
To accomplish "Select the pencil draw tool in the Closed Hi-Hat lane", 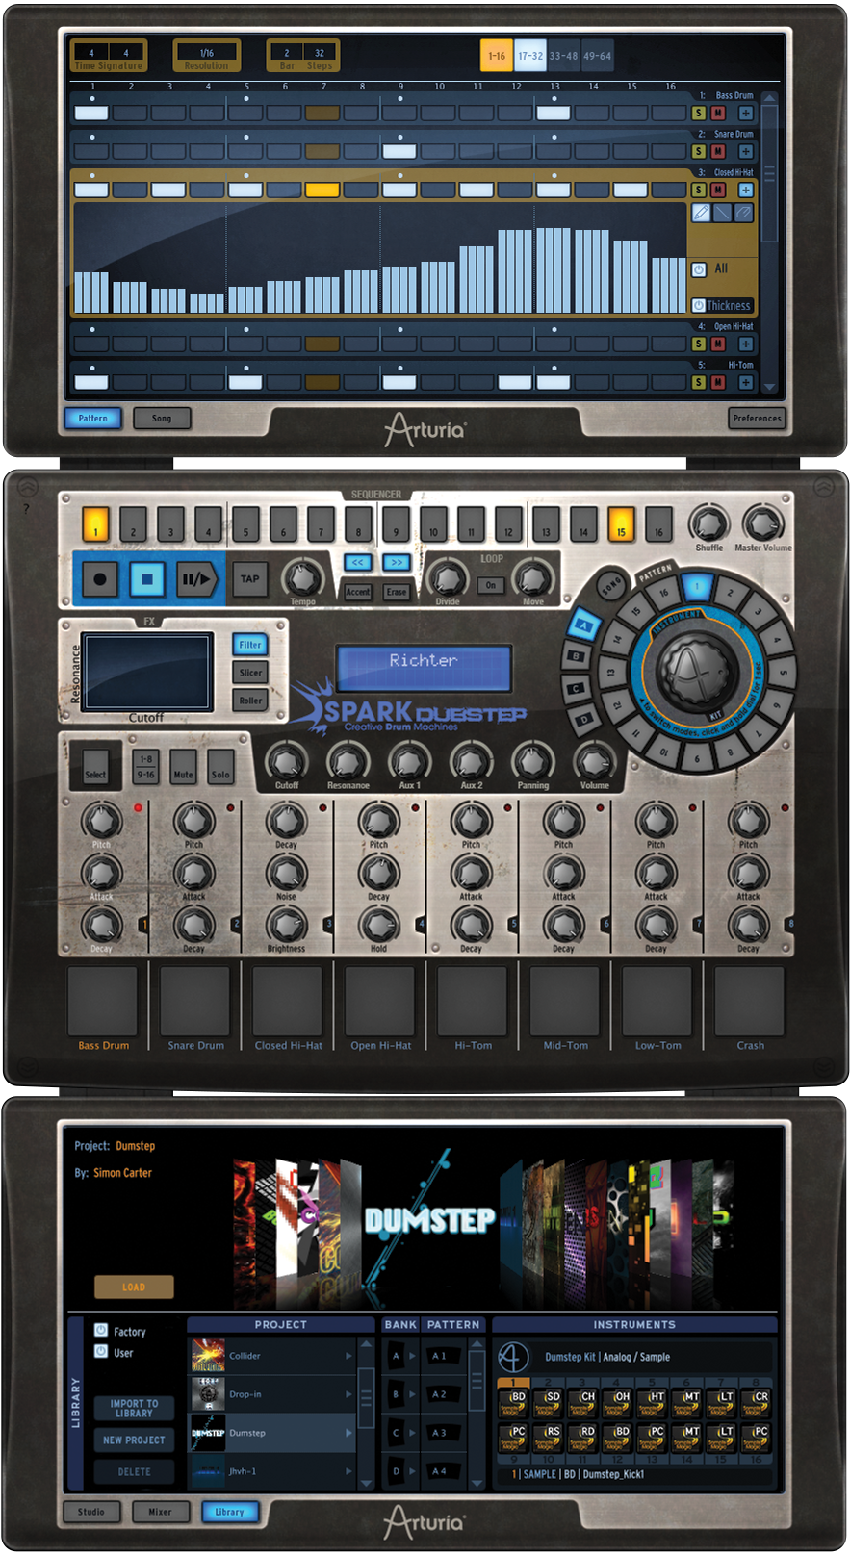I will pyautogui.click(x=701, y=212).
